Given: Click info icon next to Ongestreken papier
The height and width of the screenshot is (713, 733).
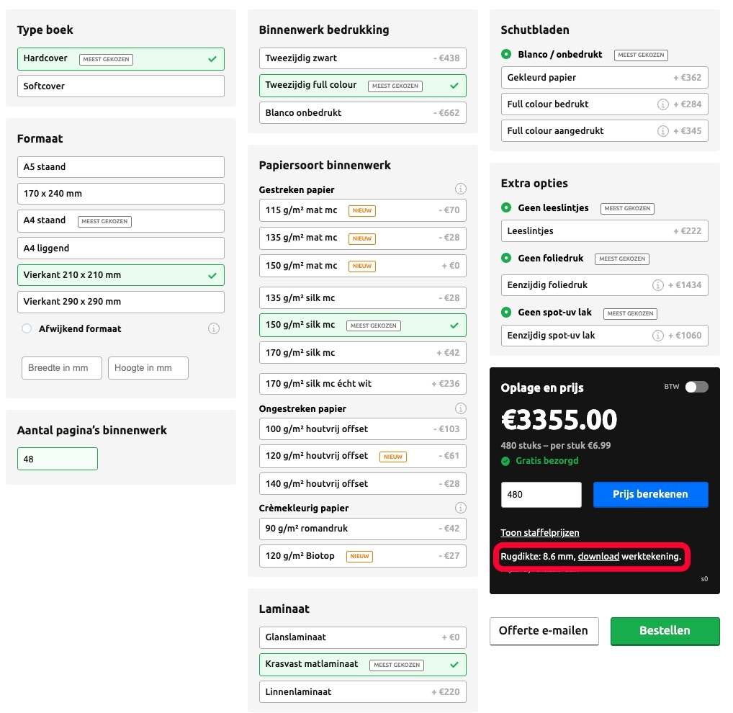Looking at the screenshot, I should pyautogui.click(x=461, y=408).
